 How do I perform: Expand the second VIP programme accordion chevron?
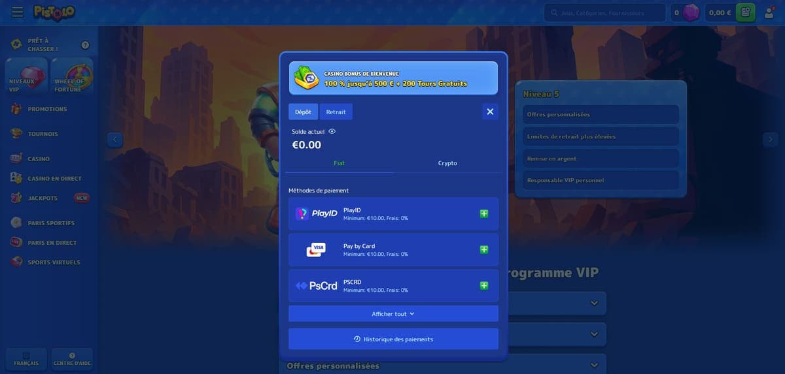point(594,334)
